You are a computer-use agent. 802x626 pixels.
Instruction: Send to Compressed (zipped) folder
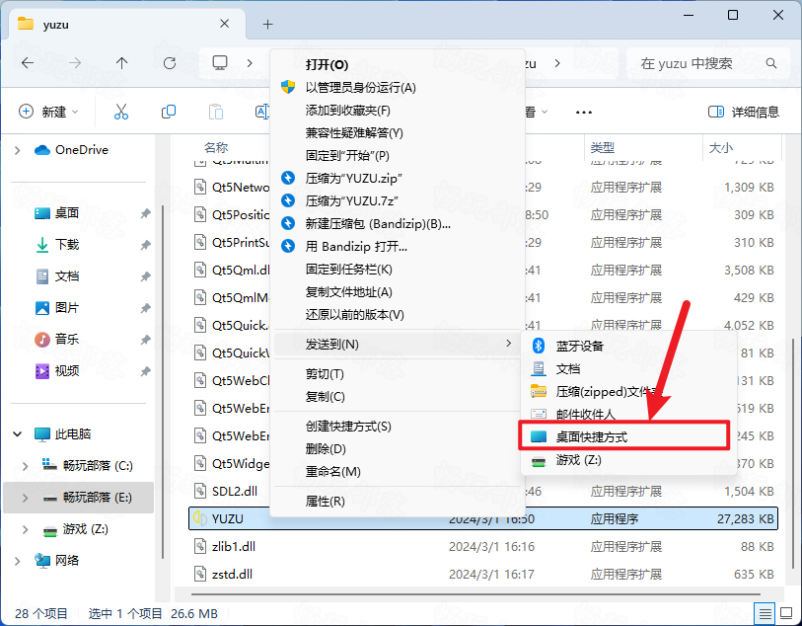click(628, 392)
